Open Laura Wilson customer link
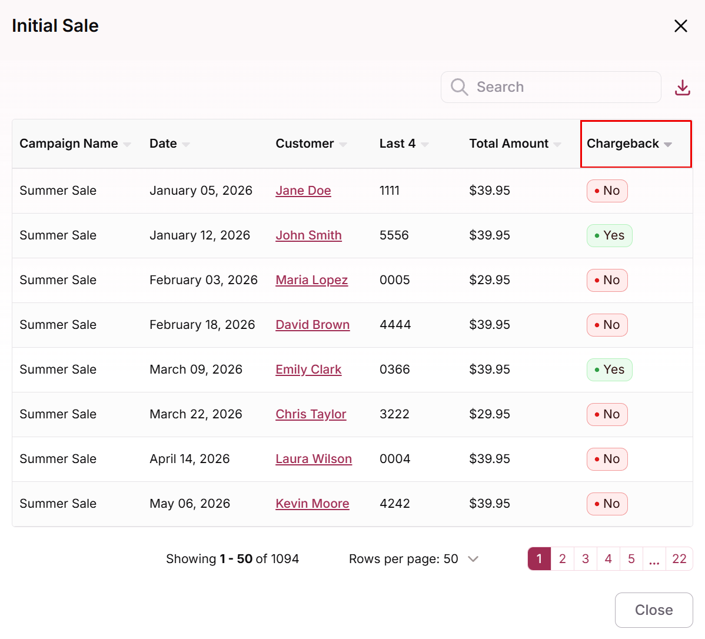Viewport: 705px width, 639px height. 314,459
